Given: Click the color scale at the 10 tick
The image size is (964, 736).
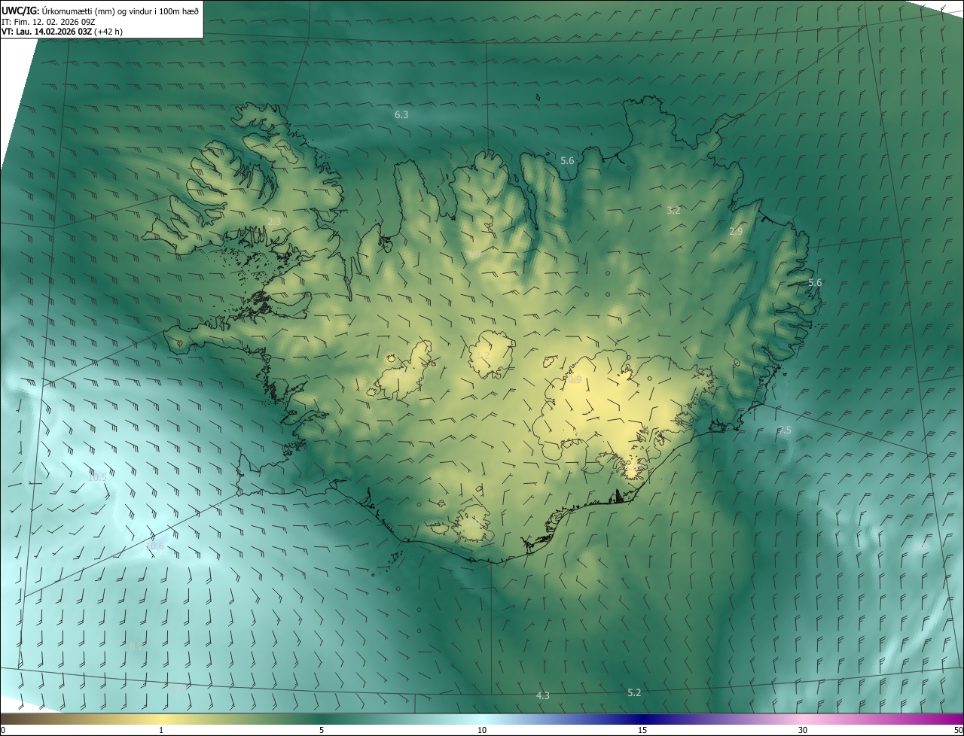Looking at the screenshot, I should coord(482,730).
